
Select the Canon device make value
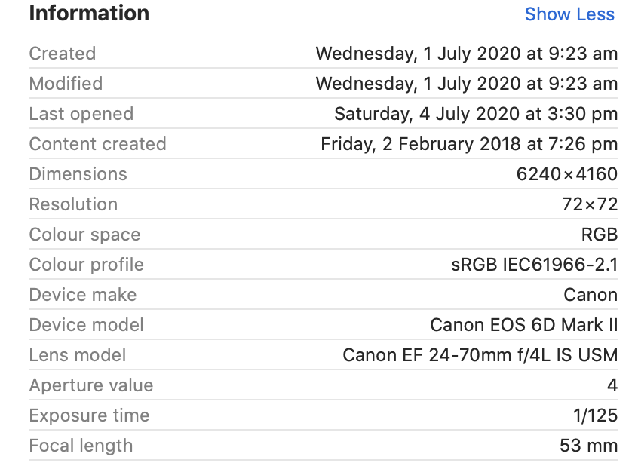pyautogui.click(x=591, y=295)
